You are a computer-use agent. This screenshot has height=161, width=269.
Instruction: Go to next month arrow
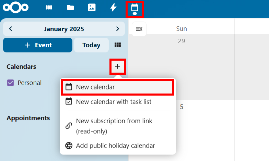[x=118, y=29]
